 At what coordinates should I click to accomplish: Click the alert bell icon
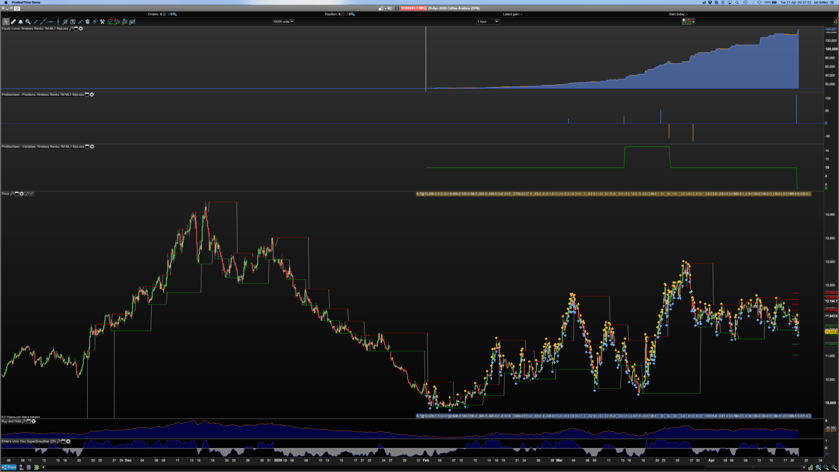[x=20, y=22]
